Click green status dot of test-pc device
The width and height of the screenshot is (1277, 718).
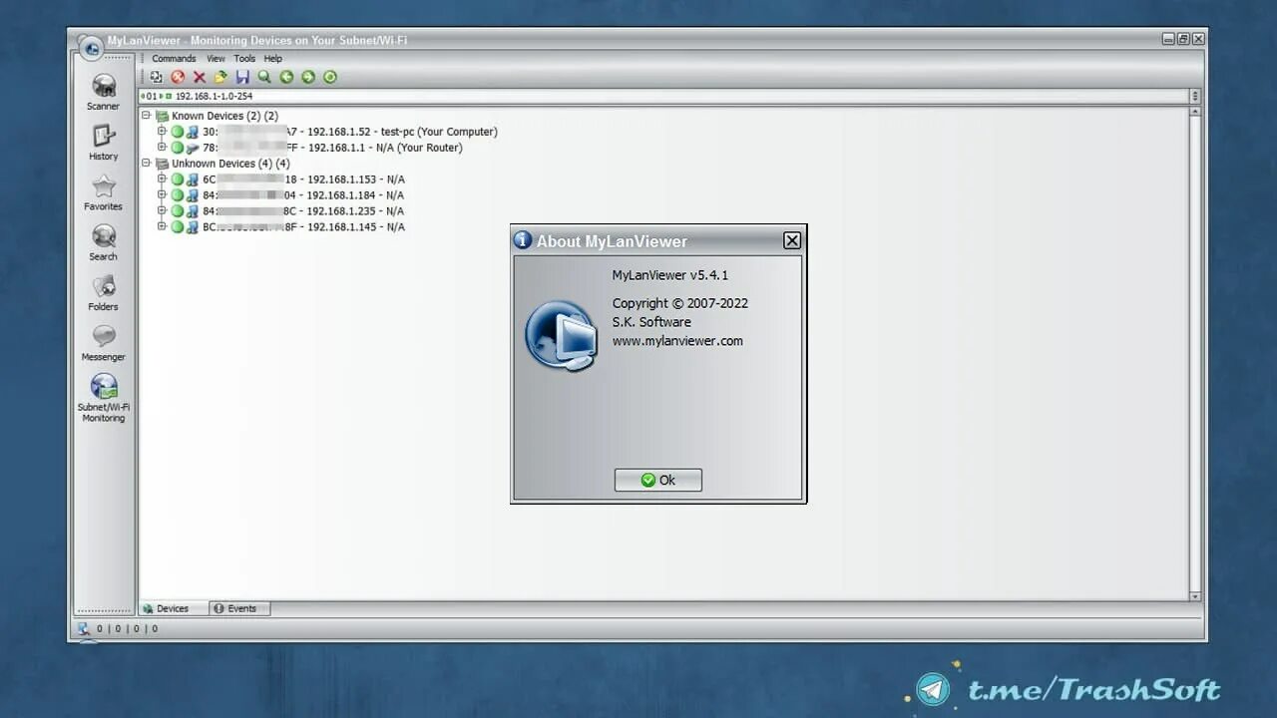pyautogui.click(x=178, y=132)
